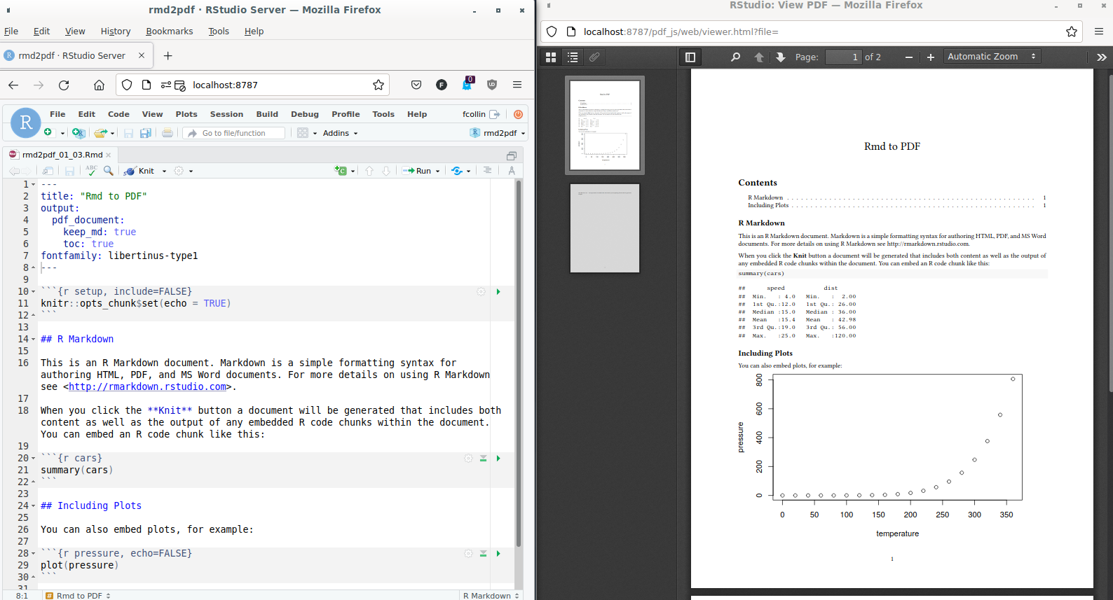The width and height of the screenshot is (1113, 600).
Task: Zoom out with minus in PDF viewer
Action: pyautogui.click(x=909, y=57)
